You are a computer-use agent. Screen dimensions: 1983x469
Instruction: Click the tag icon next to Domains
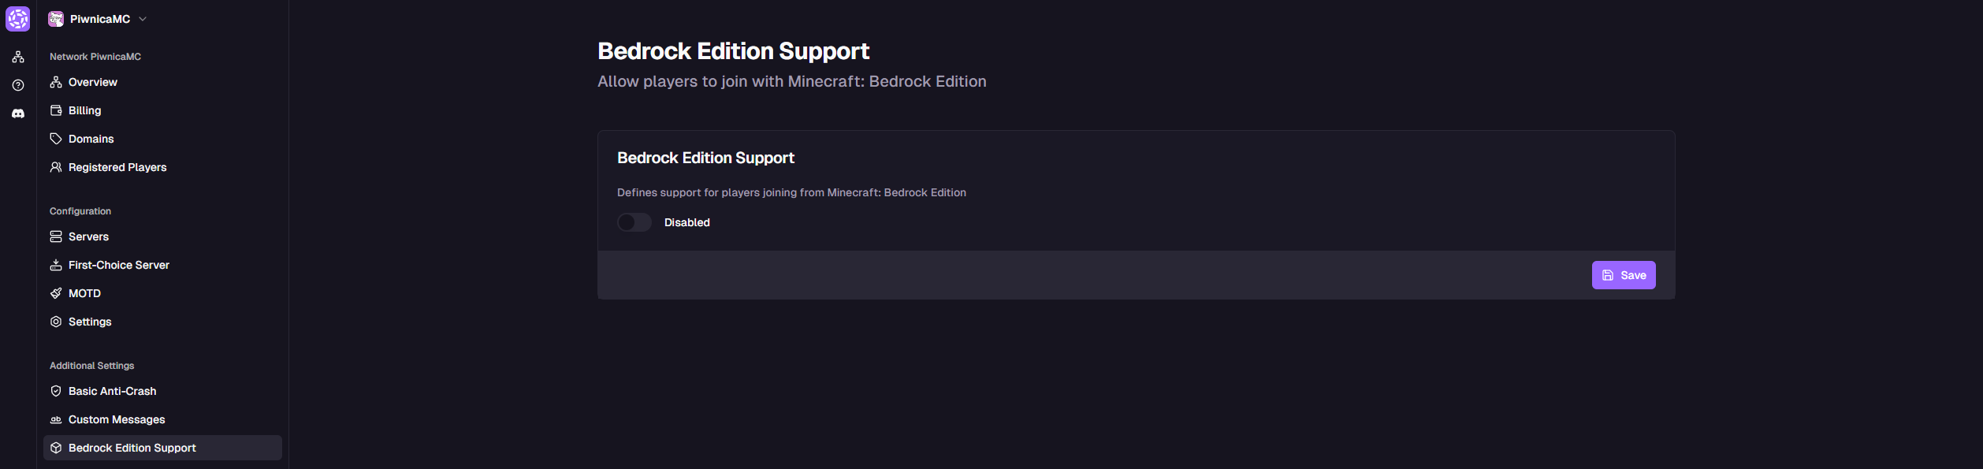(x=55, y=138)
